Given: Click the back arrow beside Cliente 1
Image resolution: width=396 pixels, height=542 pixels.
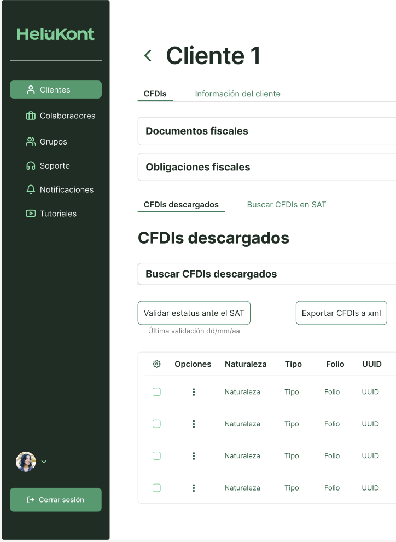Looking at the screenshot, I should click(x=148, y=55).
